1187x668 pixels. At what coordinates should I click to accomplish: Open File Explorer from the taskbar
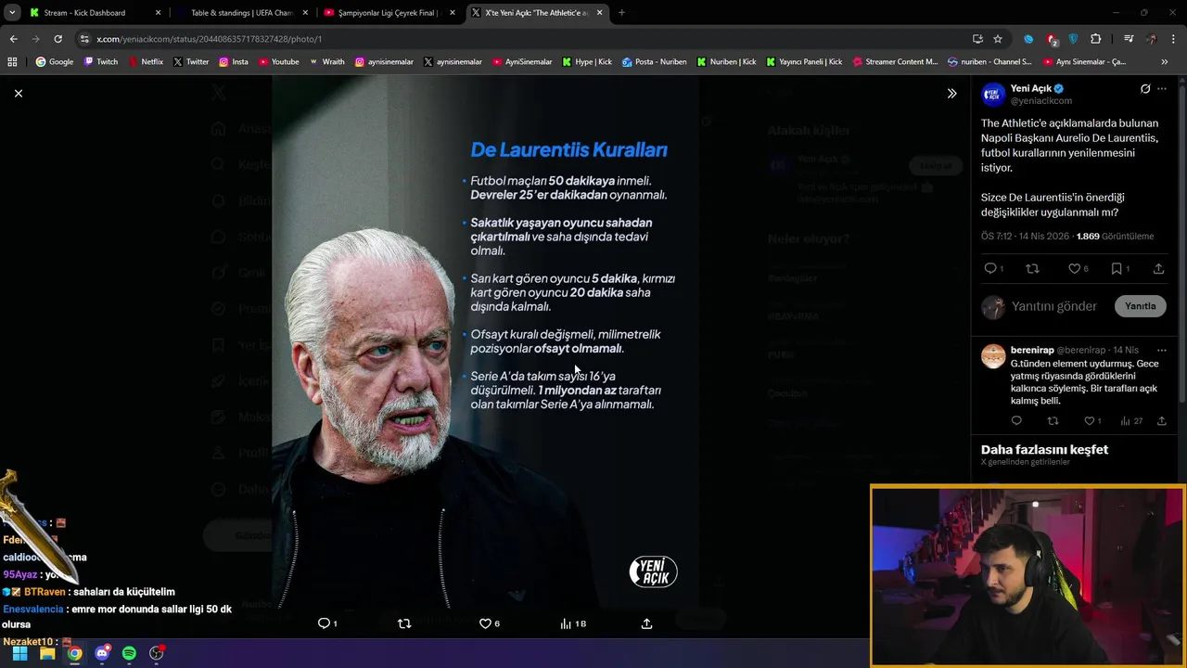[x=47, y=653]
